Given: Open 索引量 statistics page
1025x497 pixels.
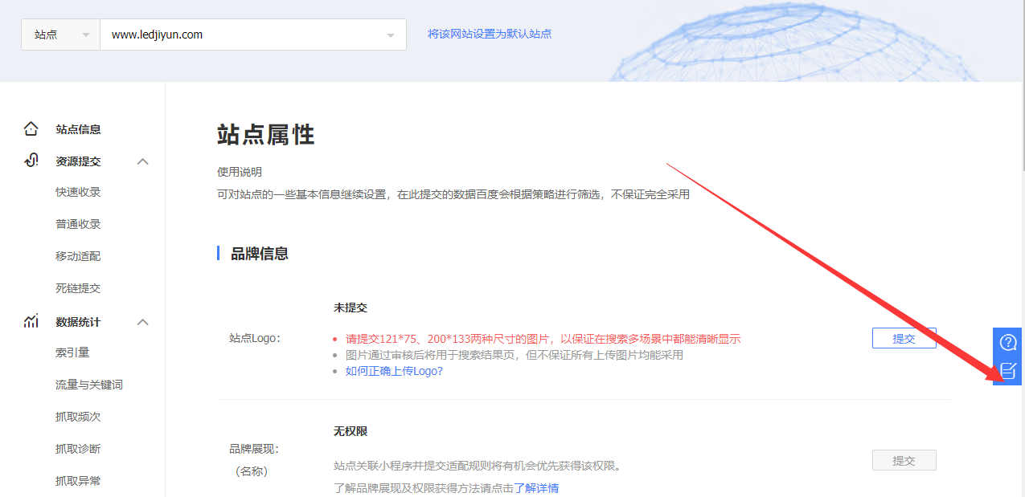Looking at the screenshot, I should coord(72,352).
